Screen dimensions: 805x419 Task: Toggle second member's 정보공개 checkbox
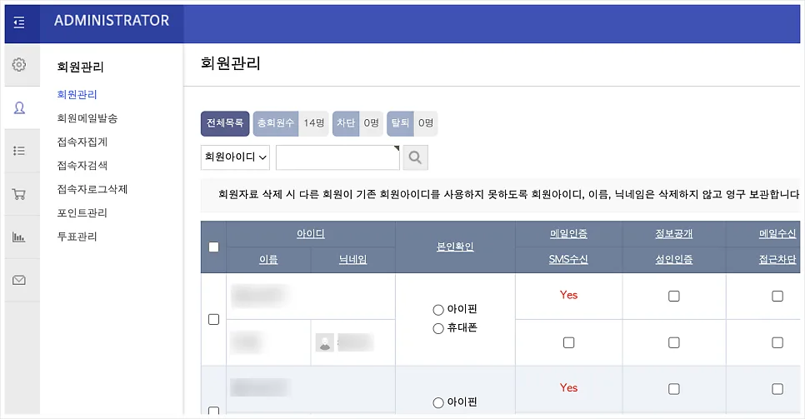(x=674, y=389)
